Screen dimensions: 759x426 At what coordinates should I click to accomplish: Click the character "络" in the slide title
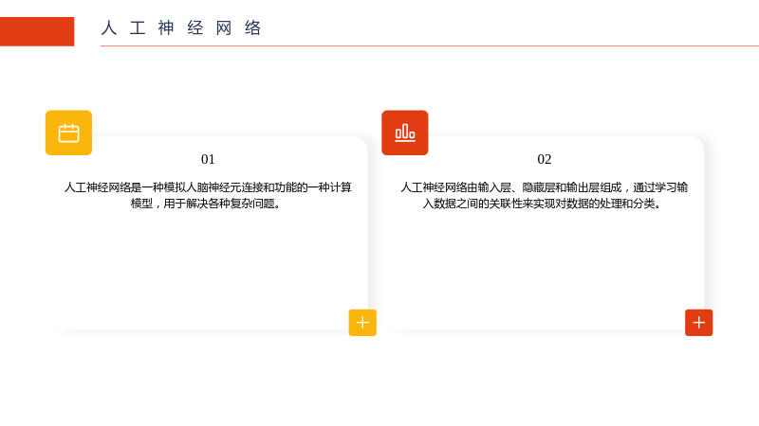(252, 28)
